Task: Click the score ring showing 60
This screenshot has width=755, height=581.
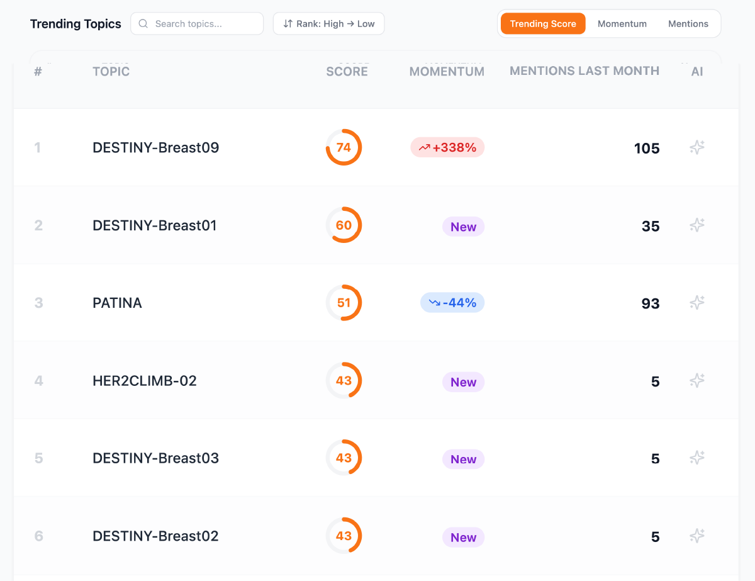Action: click(344, 225)
